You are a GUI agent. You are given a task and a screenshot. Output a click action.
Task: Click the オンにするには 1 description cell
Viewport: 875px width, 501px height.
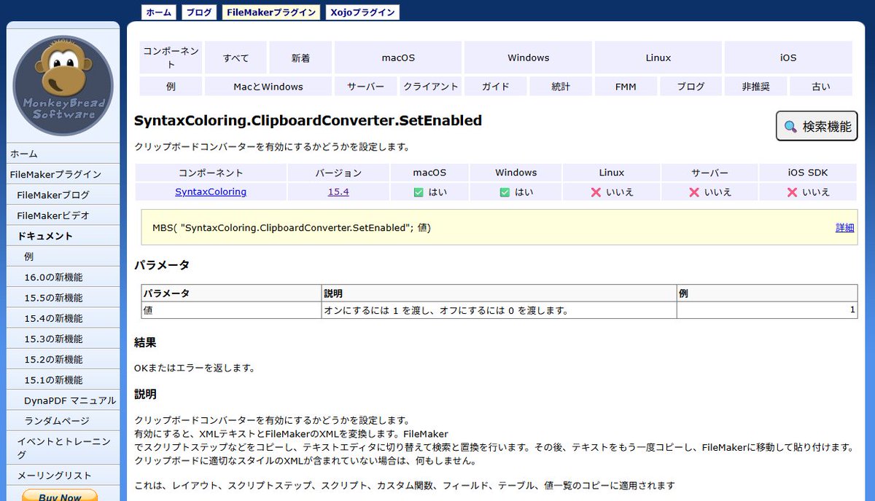pyautogui.click(x=499, y=310)
